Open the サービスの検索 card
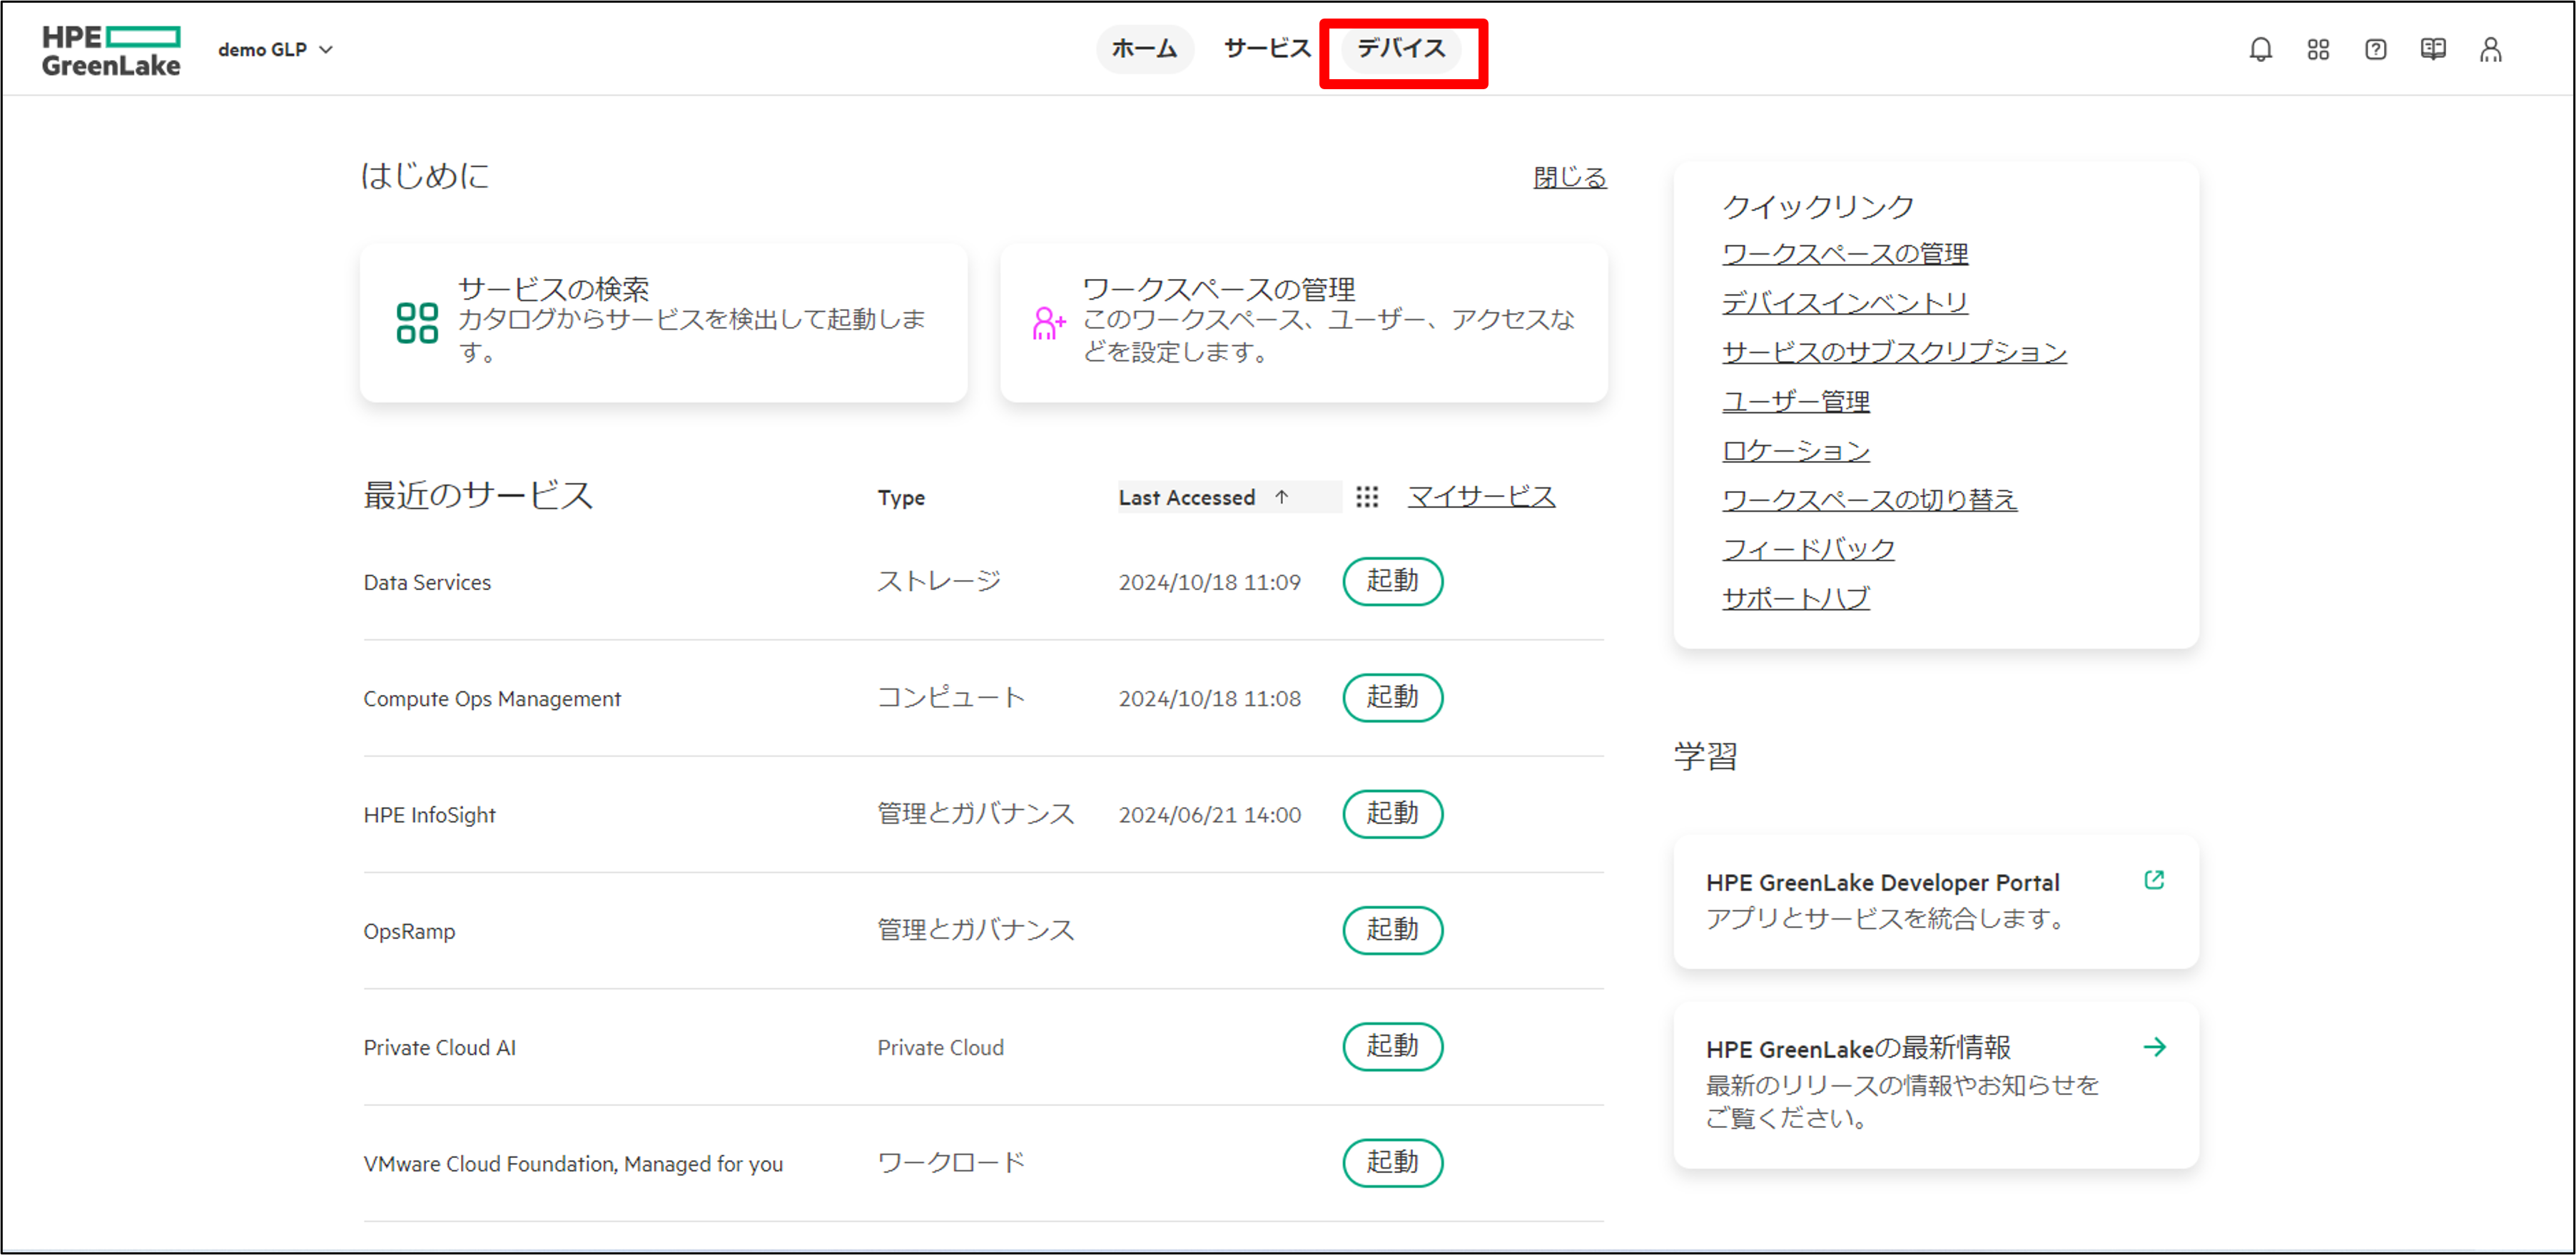2576x1255 pixels. tap(663, 323)
